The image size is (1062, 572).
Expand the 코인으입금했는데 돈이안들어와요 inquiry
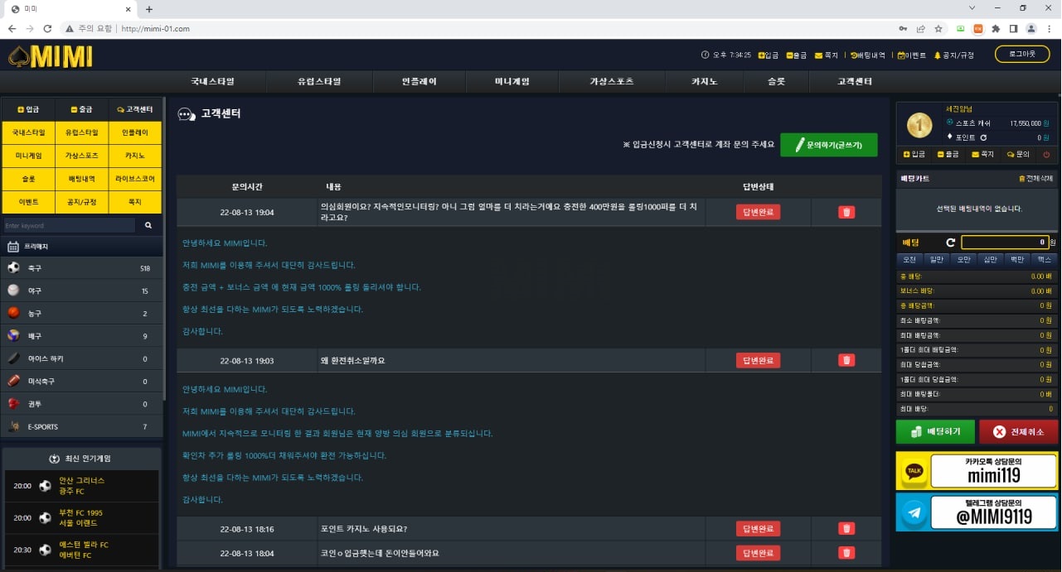[x=529, y=553]
